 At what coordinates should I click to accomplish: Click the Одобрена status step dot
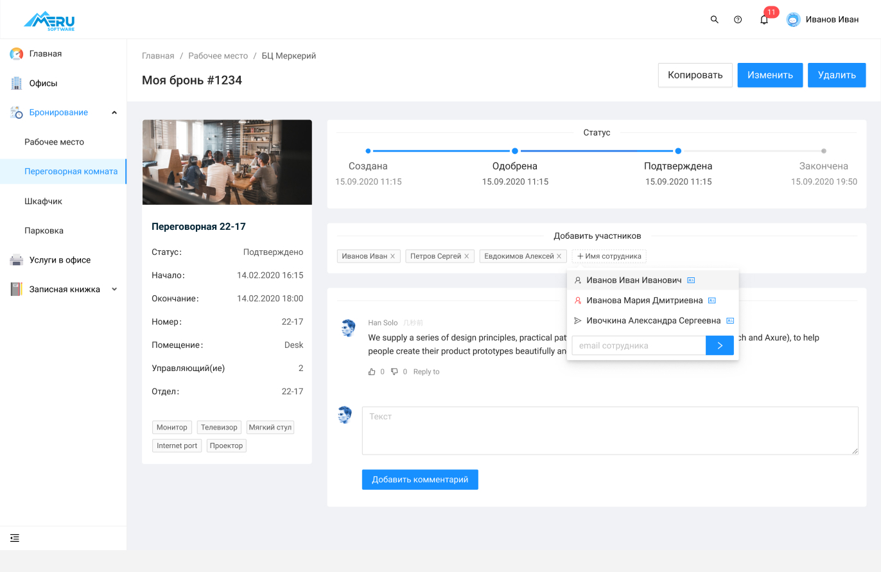click(x=515, y=151)
